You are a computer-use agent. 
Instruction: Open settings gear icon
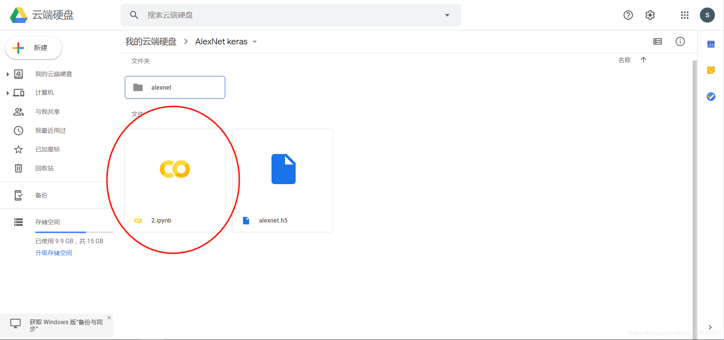650,15
